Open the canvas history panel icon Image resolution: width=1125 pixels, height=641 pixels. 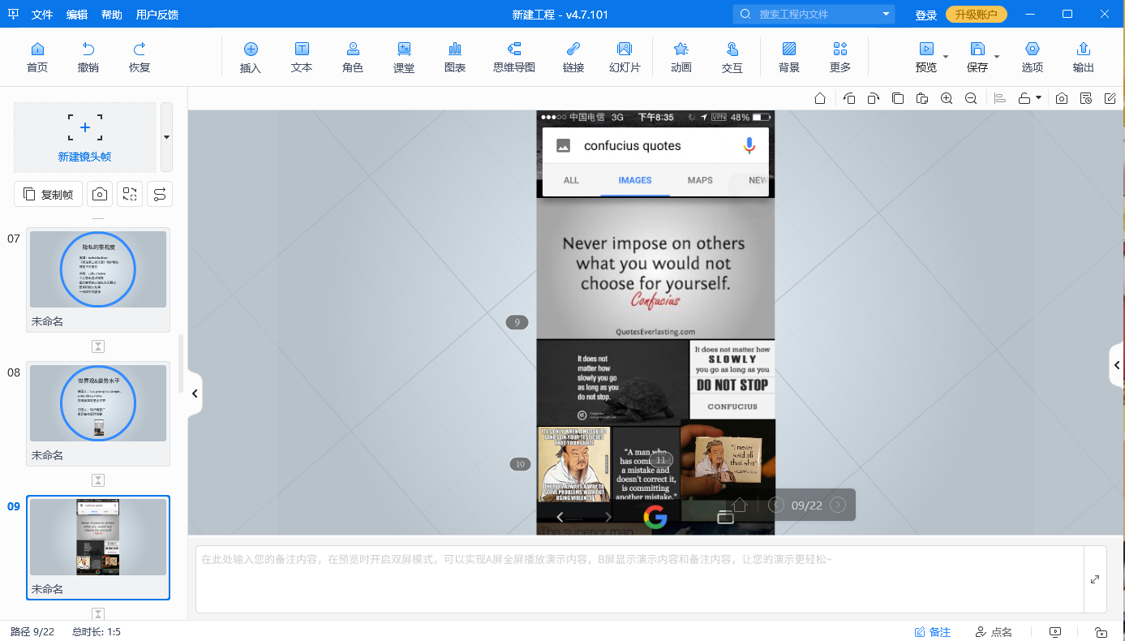tap(1086, 98)
